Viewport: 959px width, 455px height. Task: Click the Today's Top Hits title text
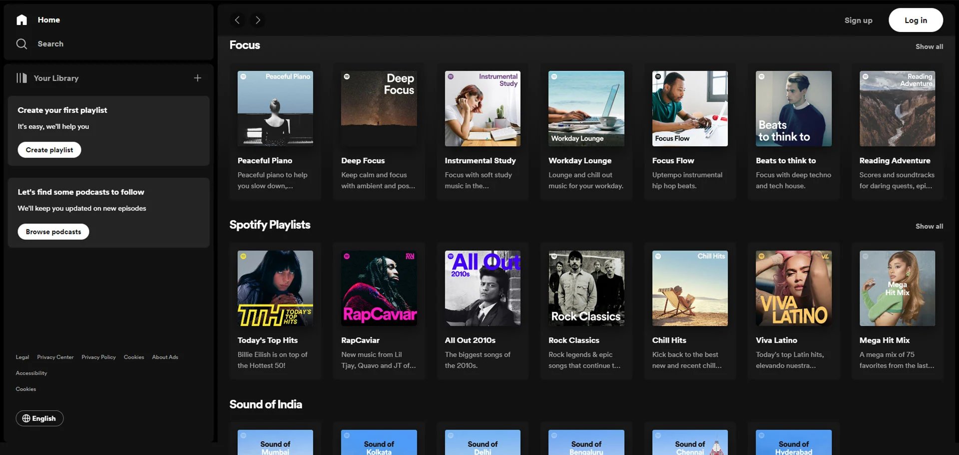click(268, 340)
